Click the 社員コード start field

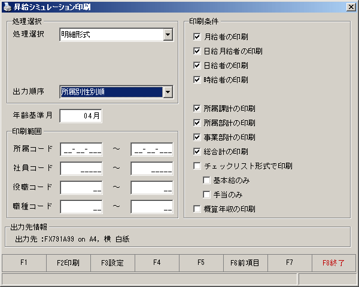pyautogui.click(x=81, y=169)
